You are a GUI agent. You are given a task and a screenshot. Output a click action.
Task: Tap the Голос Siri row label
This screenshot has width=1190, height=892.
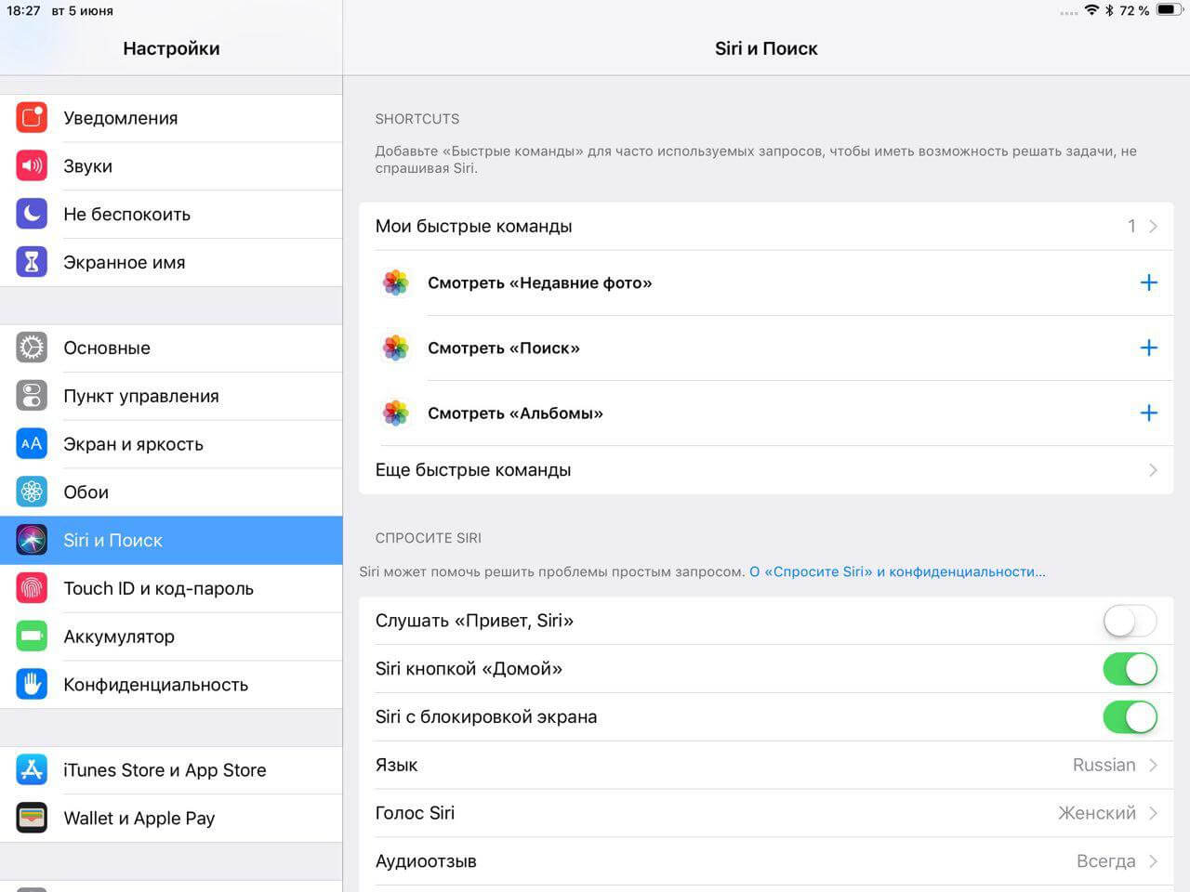[x=415, y=813]
